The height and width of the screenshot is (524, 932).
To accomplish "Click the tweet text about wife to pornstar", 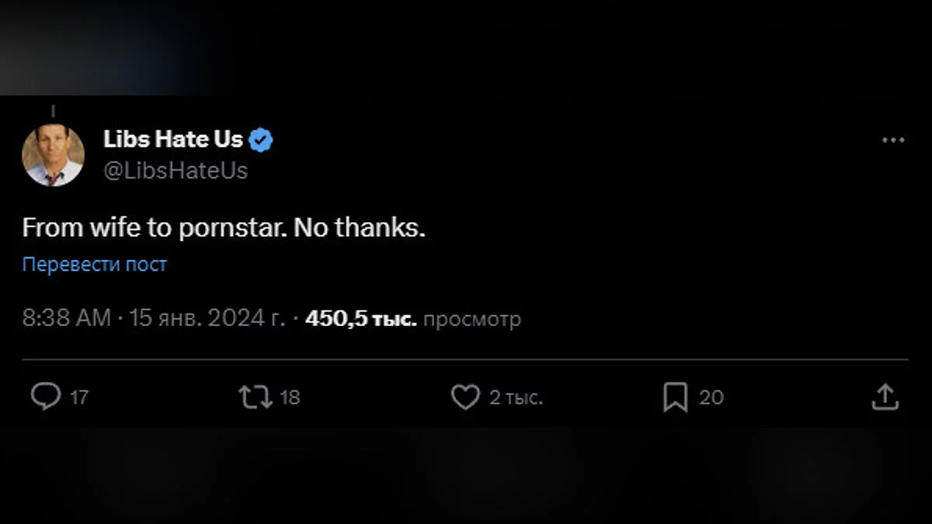I will click(x=224, y=228).
